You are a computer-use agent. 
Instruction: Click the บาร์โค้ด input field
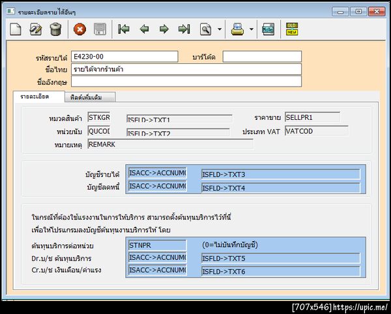[262, 57]
